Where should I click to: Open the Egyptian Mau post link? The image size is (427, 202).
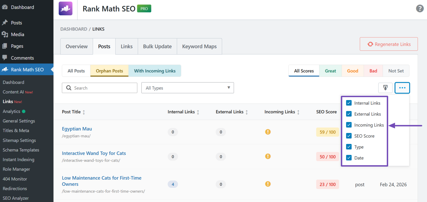point(77,129)
